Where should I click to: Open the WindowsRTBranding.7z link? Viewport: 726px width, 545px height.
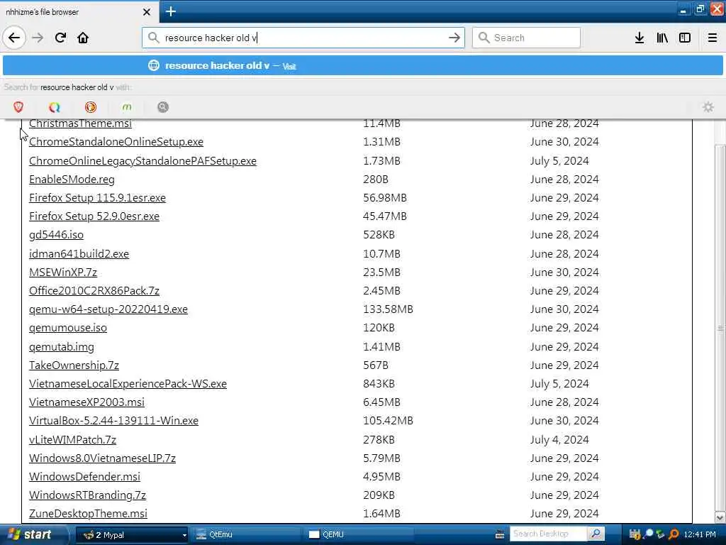tap(87, 495)
